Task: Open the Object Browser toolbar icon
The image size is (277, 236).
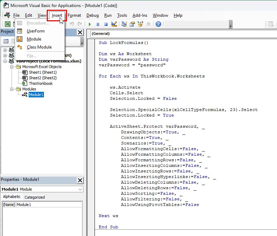Action: tap(140, 24)
